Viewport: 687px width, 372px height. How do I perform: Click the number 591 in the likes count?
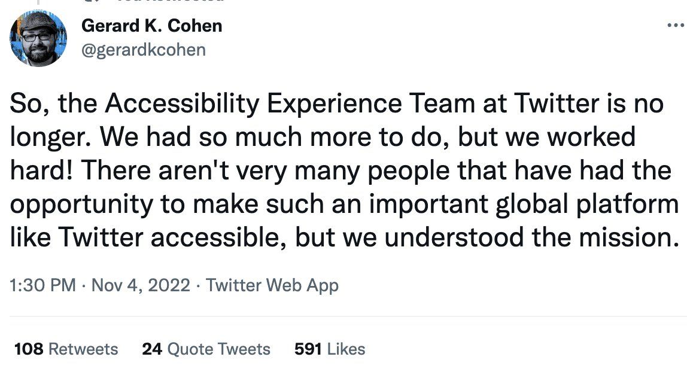tap(308, 349)
